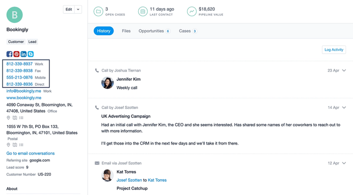
Task: Click the pipeline value chart icon
Action: [x=192, y=11]
